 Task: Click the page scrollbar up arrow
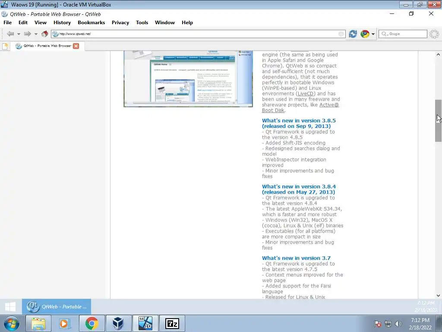coord(438,54)
